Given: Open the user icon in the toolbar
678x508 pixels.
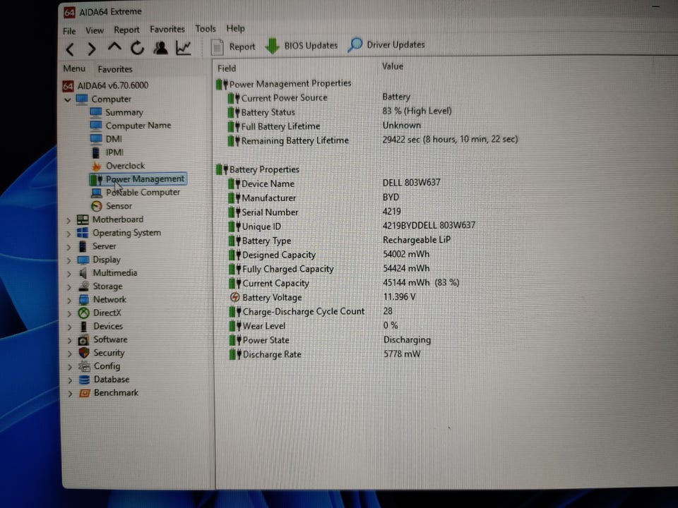Looking at the screenshot, I should pyautogui.click(x=160, y=47).
